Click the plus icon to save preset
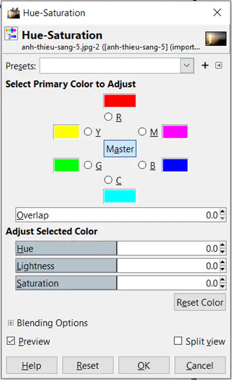Screen dimensions: 232x380 (x=205, y=66)
